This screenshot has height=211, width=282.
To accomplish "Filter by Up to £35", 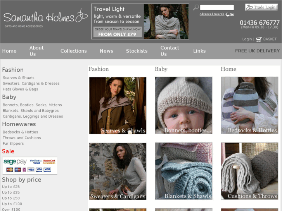I will point(11,192).
